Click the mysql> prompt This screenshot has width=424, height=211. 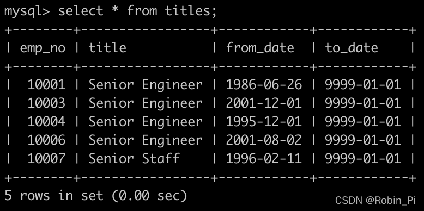click(x=27, y=12)
